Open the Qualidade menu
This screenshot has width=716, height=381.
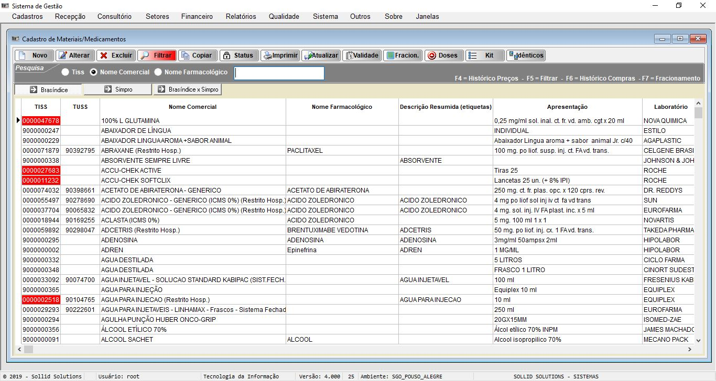(284, 16)
